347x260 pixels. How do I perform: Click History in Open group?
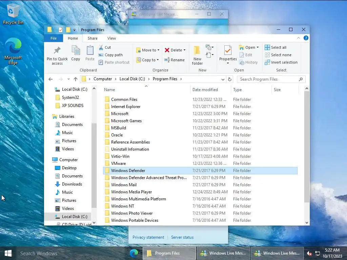coord(248,62)
